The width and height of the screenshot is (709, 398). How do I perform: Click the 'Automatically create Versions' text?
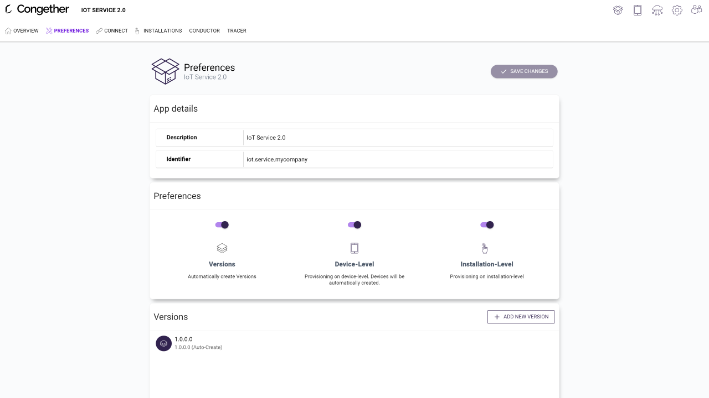pyautogui.click(x=222, y=276)
